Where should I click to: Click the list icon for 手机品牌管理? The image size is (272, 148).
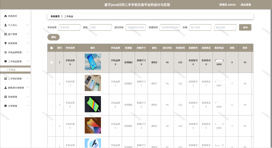click(6, 52)
